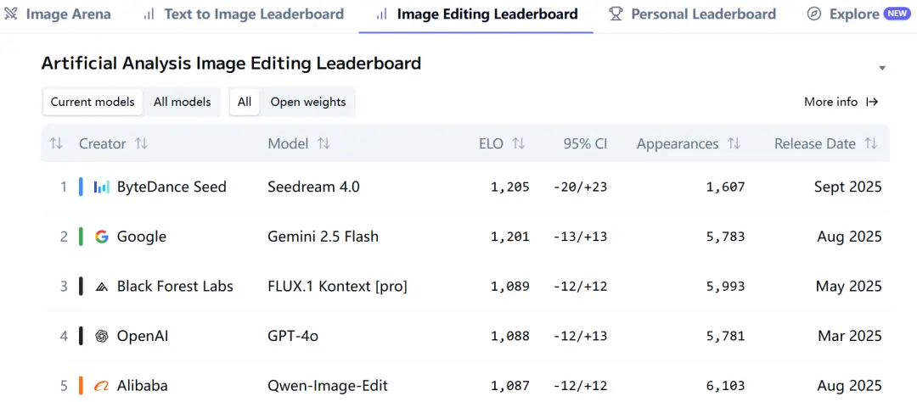Switch to All models filter
The height and width of the screenshot is (402, 917).
click(182, 102)
